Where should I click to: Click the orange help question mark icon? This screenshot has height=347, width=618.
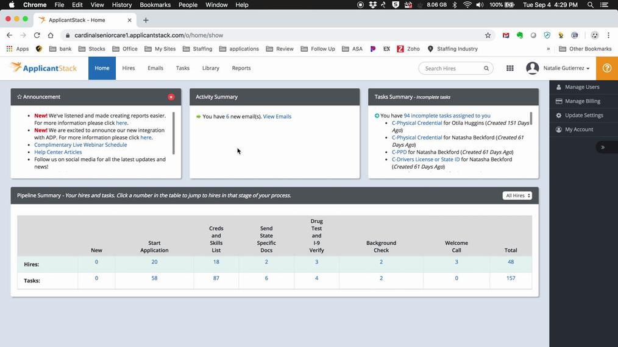pos(606,68)
